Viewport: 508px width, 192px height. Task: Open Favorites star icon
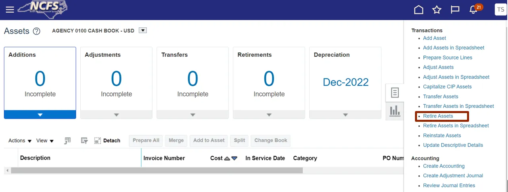(437, 10)
